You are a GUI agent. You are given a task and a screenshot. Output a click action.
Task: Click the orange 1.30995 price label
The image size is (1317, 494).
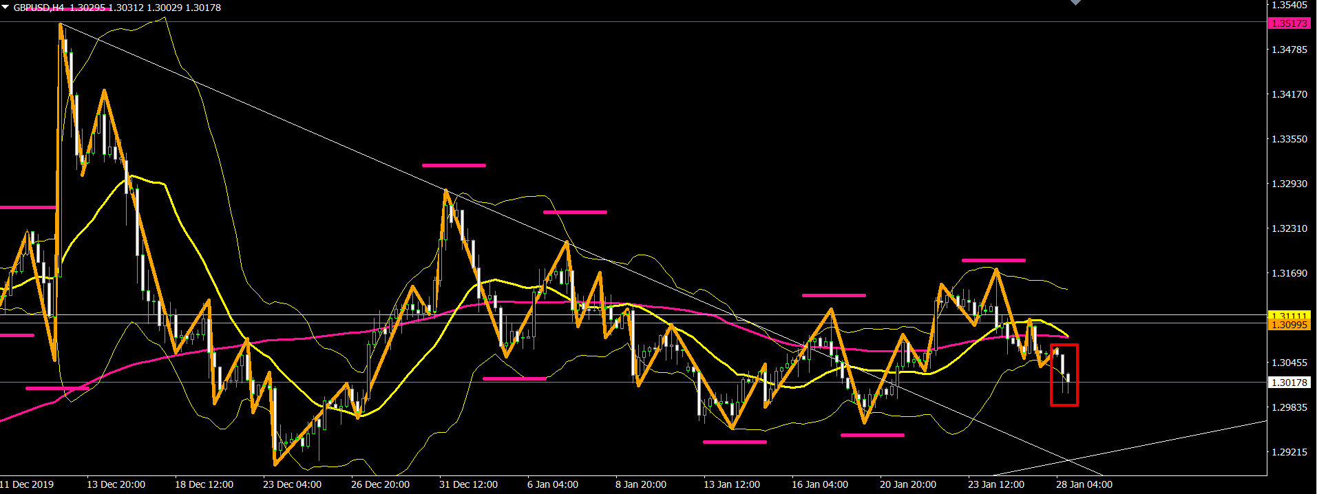pyautogui.click(x=1289, y=325)
